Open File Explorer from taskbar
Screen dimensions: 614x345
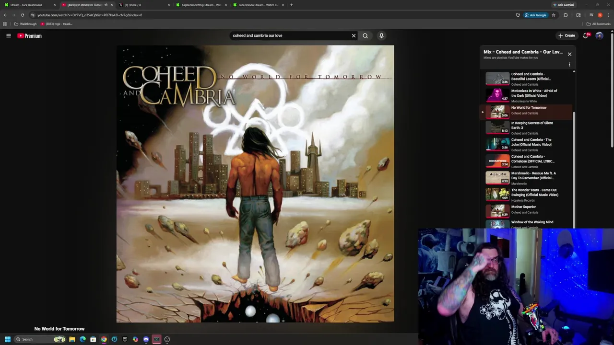coord(72,339)
